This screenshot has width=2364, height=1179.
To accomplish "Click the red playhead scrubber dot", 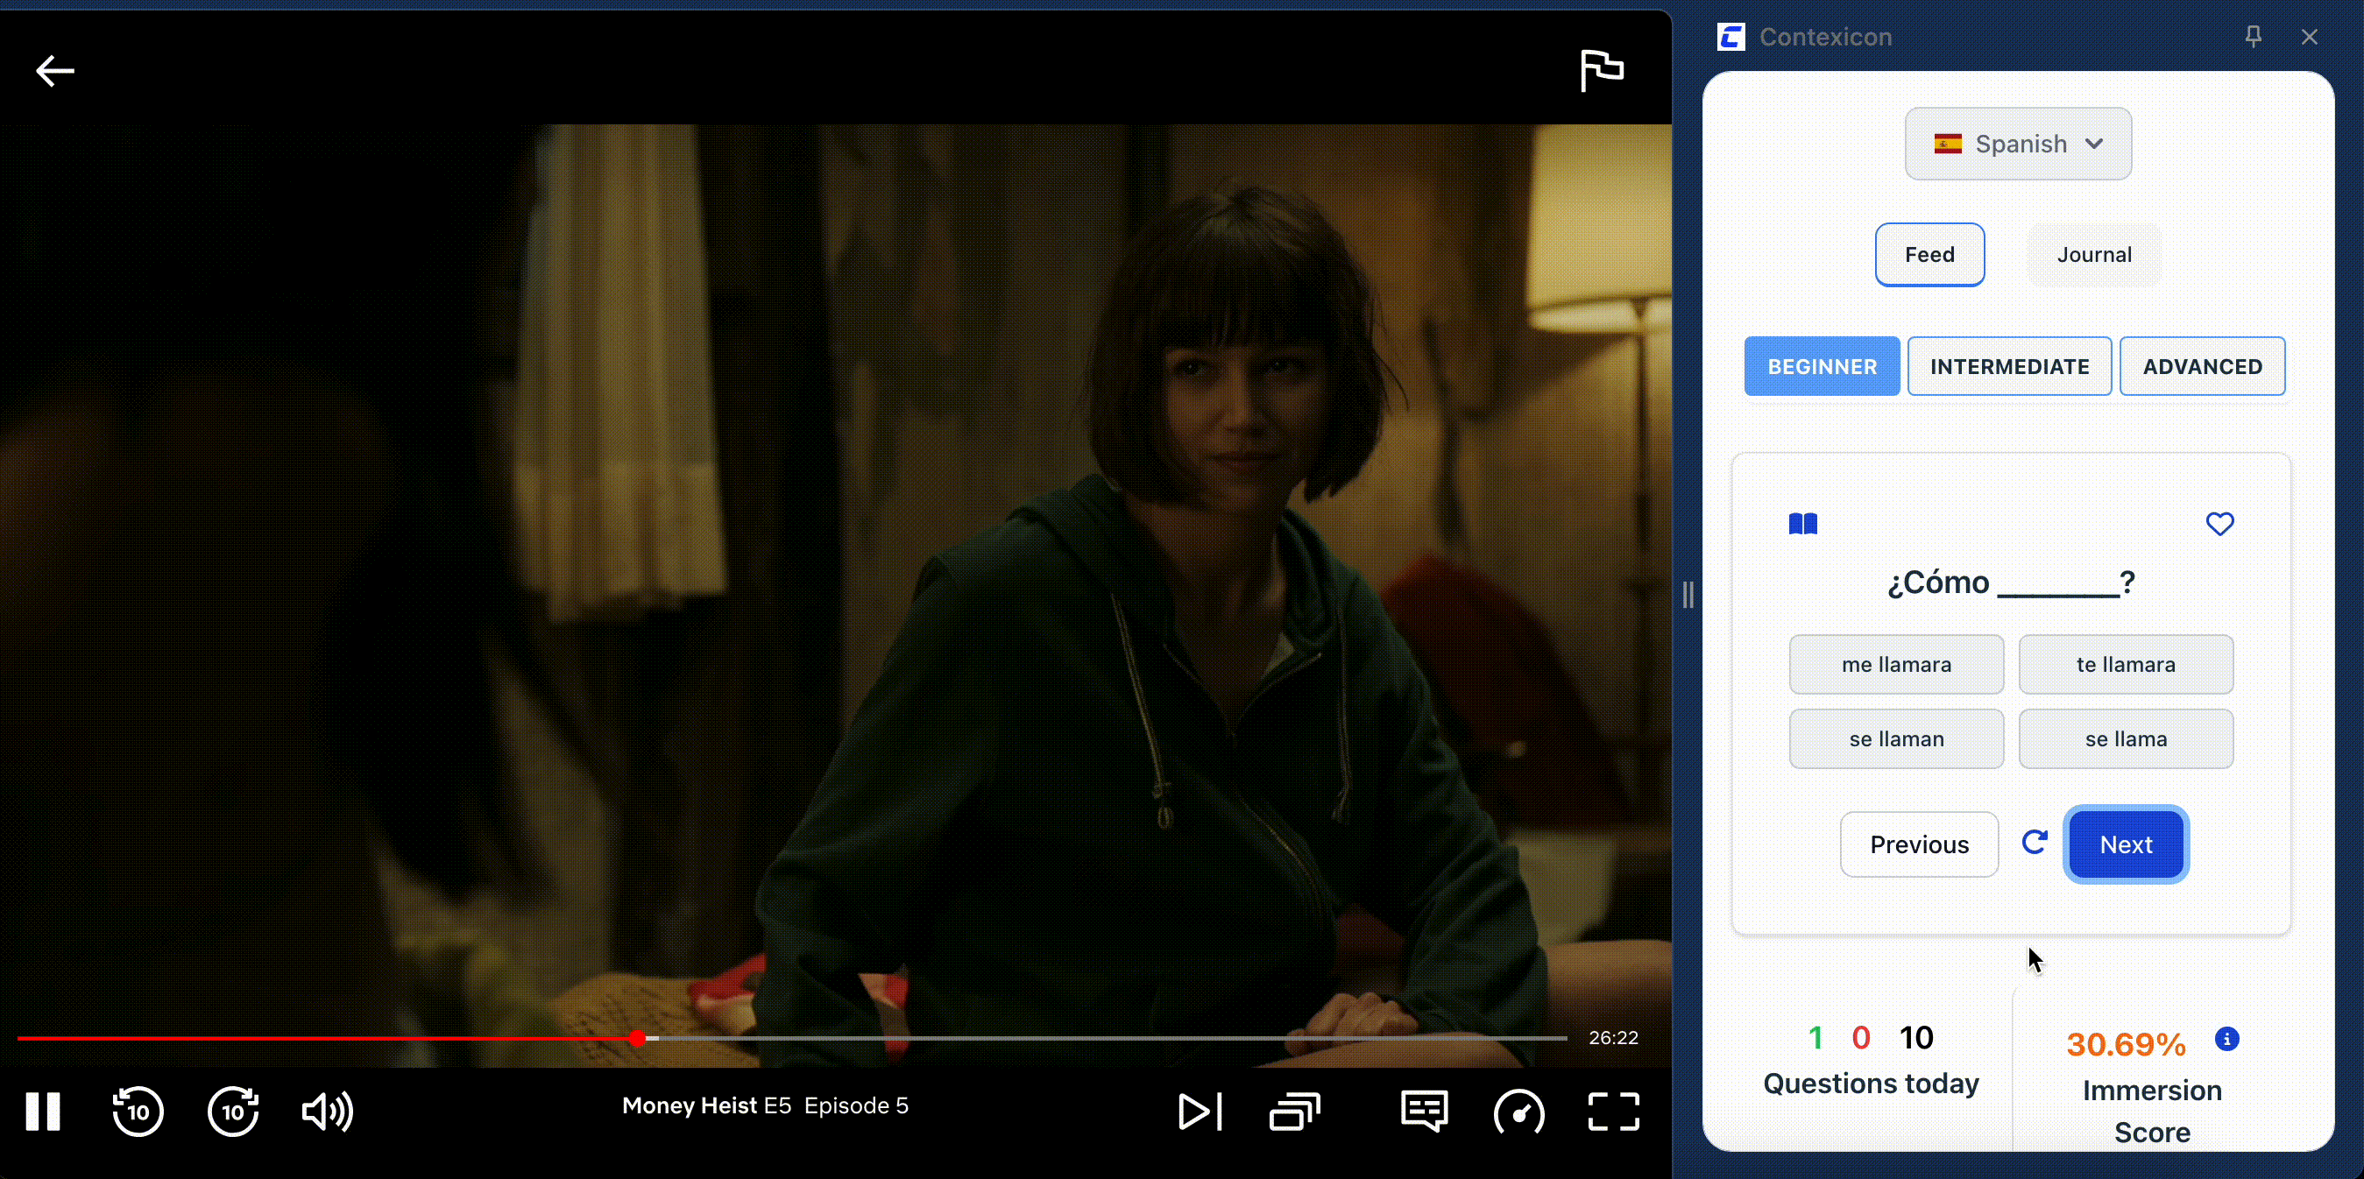I will [x=638, y=1038].
